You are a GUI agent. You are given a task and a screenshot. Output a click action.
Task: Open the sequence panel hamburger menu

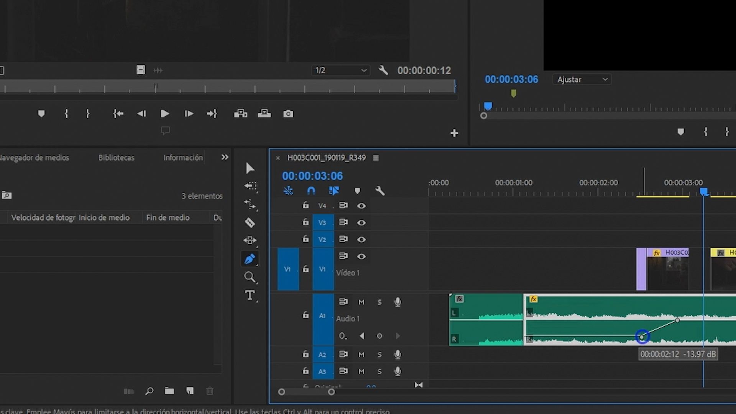pos(376,158)
